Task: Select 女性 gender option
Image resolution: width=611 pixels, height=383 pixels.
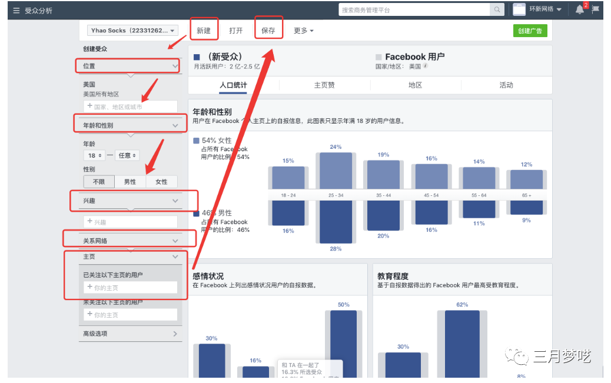Action: coord(161,182)
